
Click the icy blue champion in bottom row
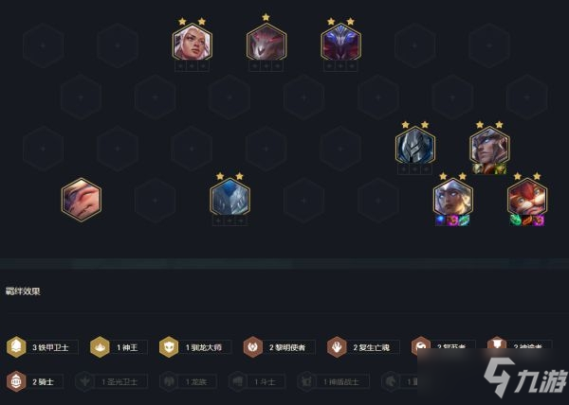[x=229, y=197]
